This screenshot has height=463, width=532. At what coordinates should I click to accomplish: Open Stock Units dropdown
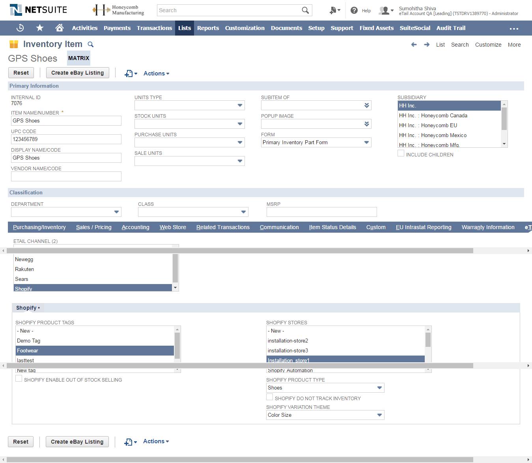click(240, 124)
